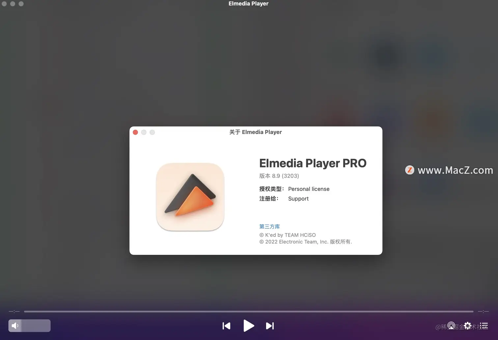
Task: Show the playlist panel
Action: (484, 326)
